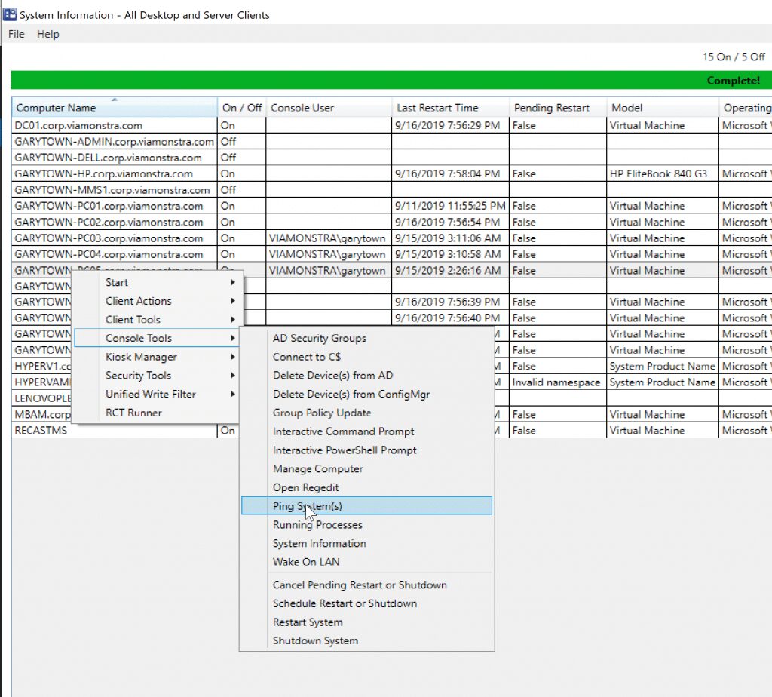Select Ping System(s) menu entry

[x=307, y=506]
